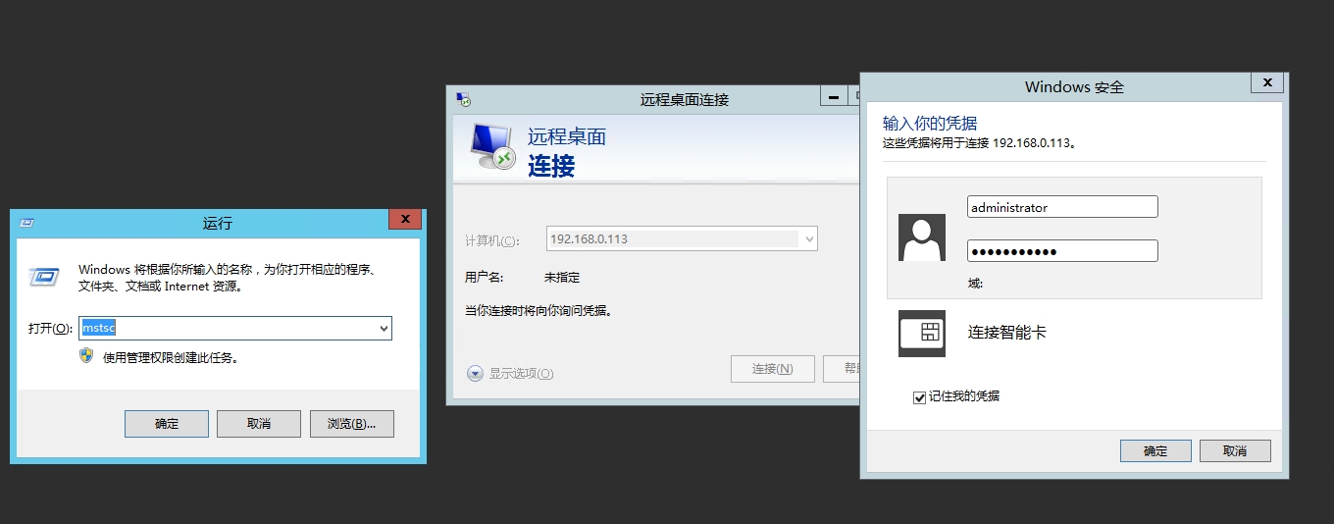Click the 域: label in credentials tile
The width and height of the screenshot is (1334, 524).
[x=975, y=284]
